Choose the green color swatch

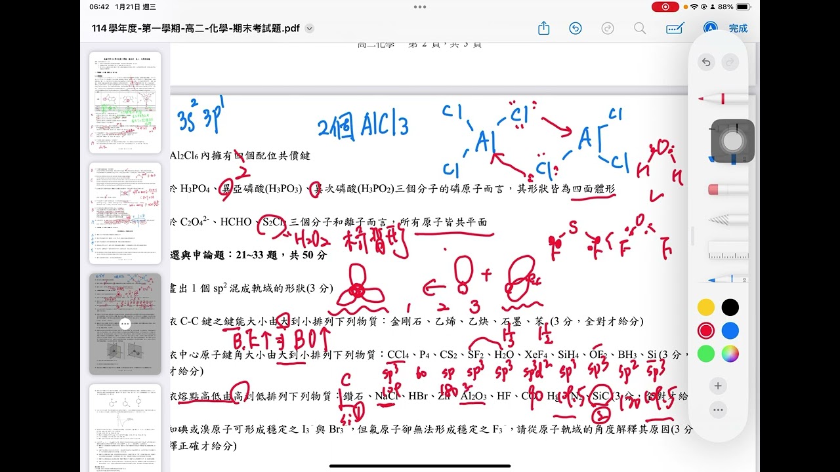click(706, 354)
